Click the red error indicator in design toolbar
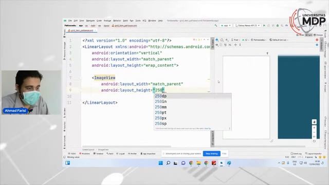The width and height of the screenshot is (329, 185). pos(317,40)
